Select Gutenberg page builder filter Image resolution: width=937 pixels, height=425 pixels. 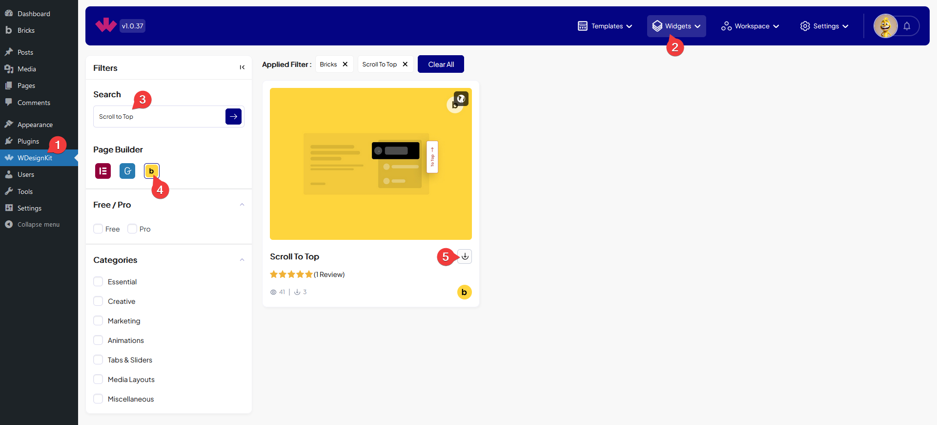(x=127, y=171)
